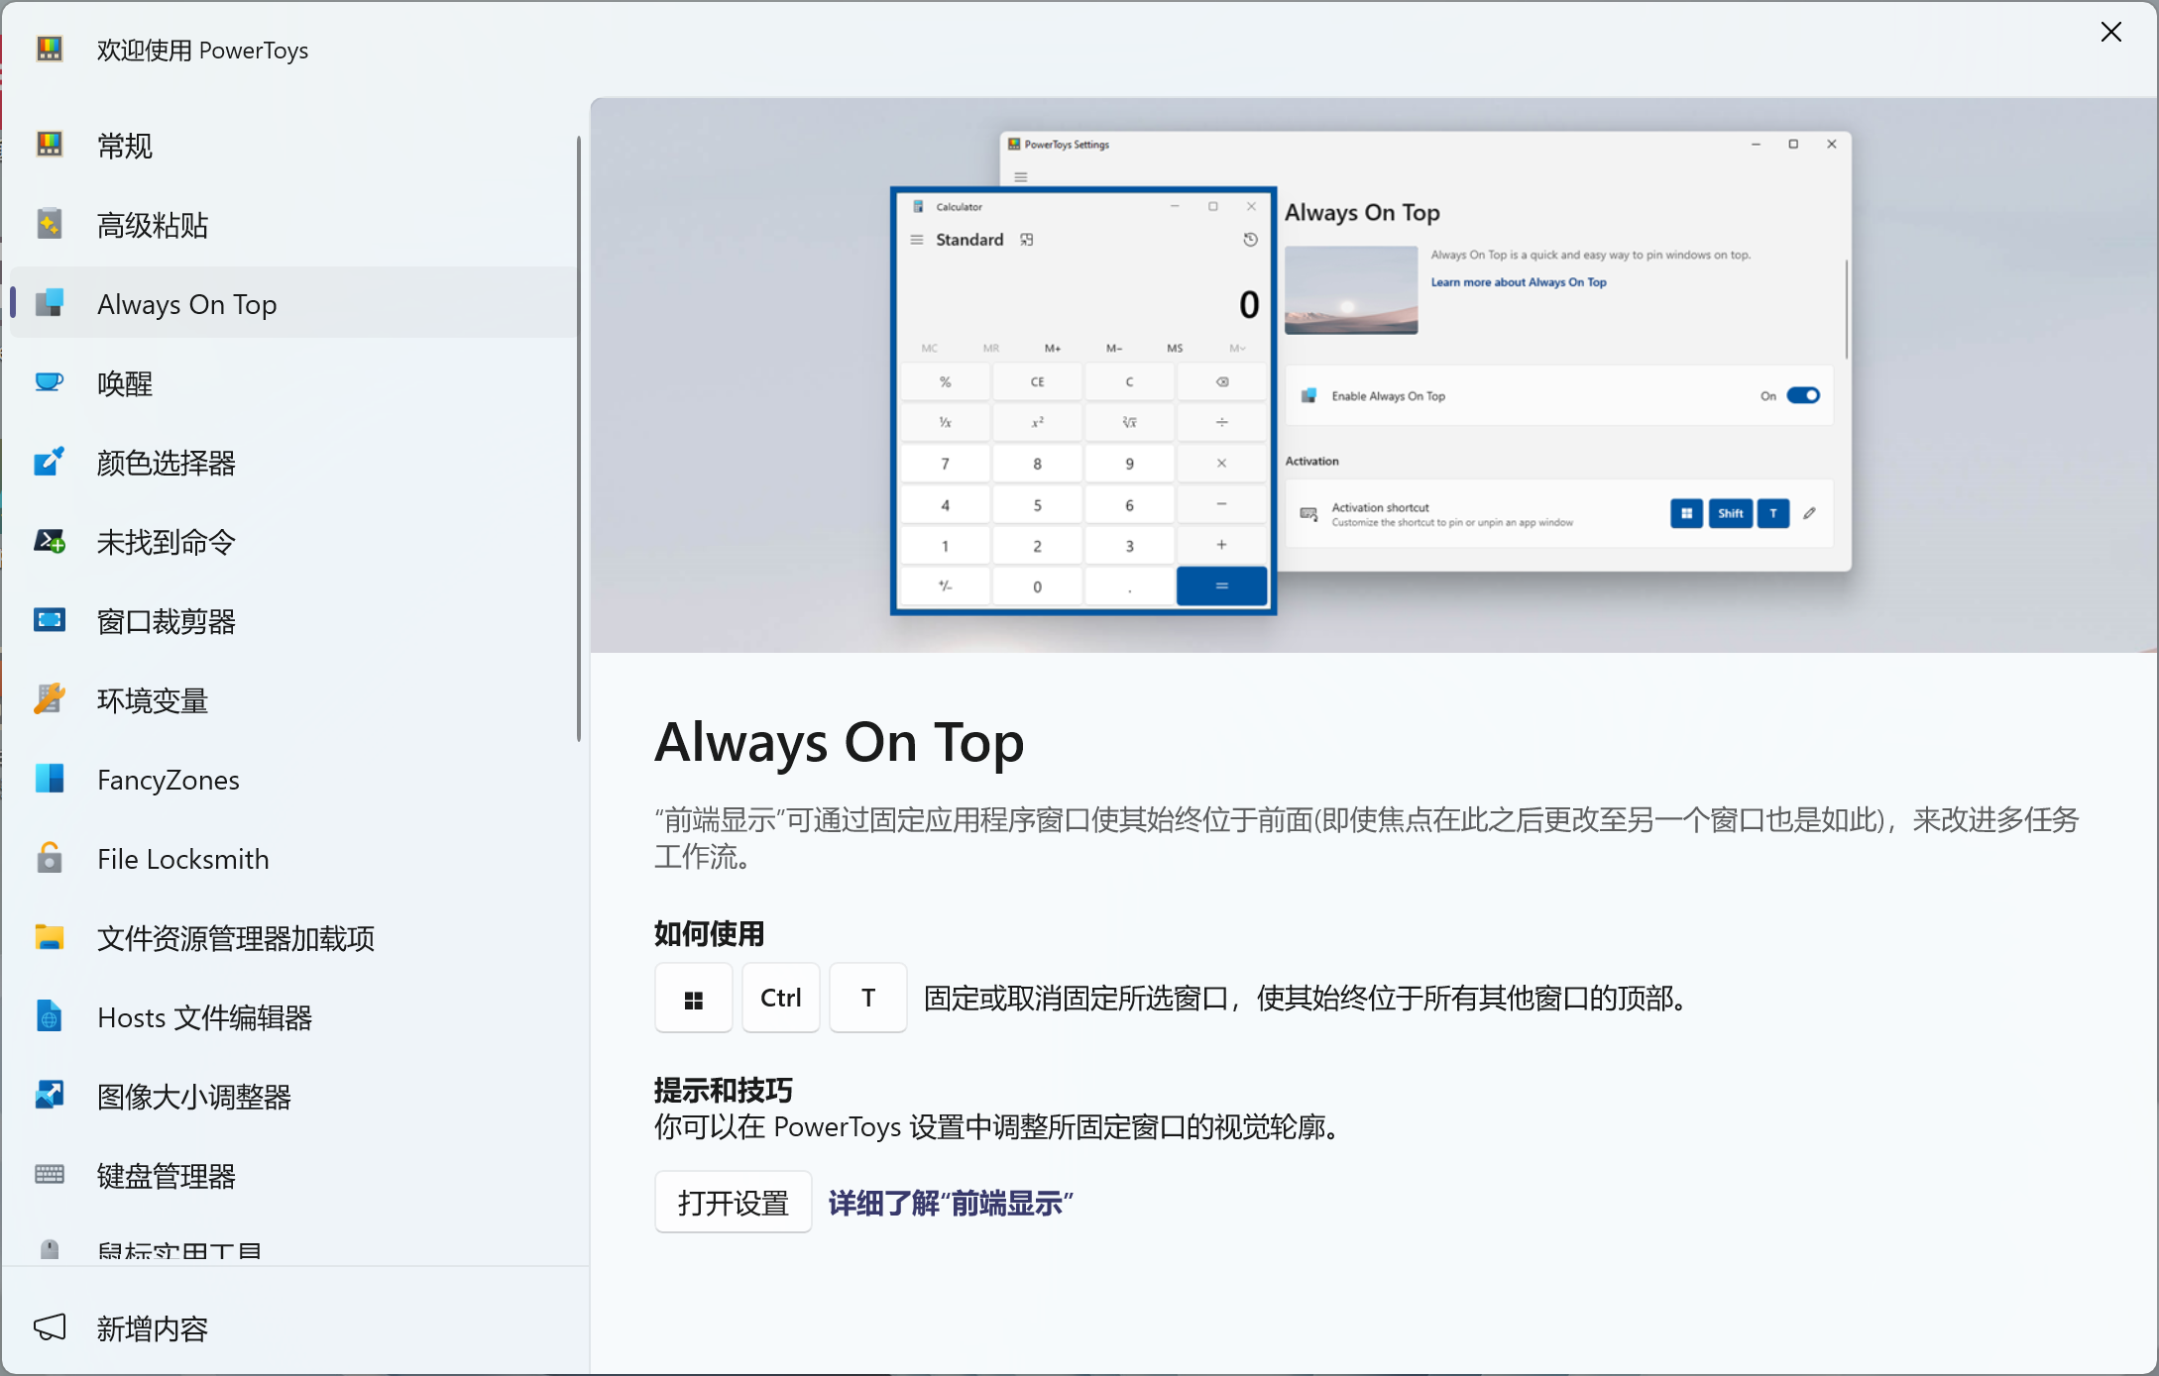Close the welcome window
The height and width of the screenshot is (1376, 2159).
pos(2110,33)
